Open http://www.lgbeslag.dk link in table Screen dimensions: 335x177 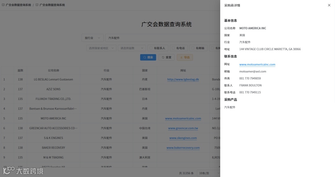(183, 79)
